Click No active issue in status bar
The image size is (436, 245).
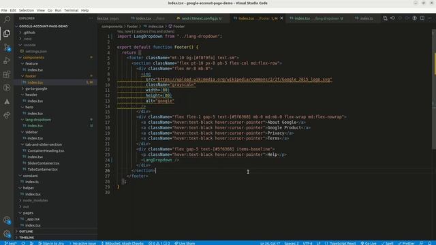[82, 243]
